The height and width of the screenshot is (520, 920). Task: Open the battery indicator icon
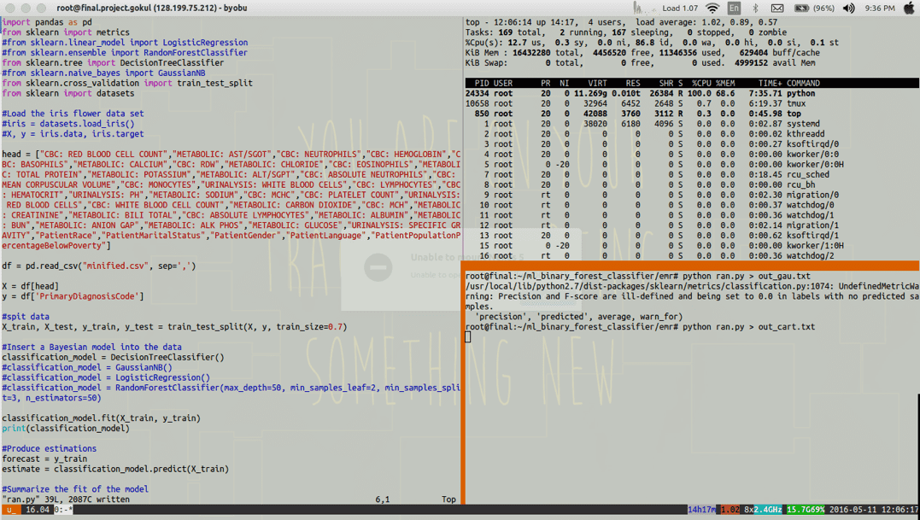[801, 9]
